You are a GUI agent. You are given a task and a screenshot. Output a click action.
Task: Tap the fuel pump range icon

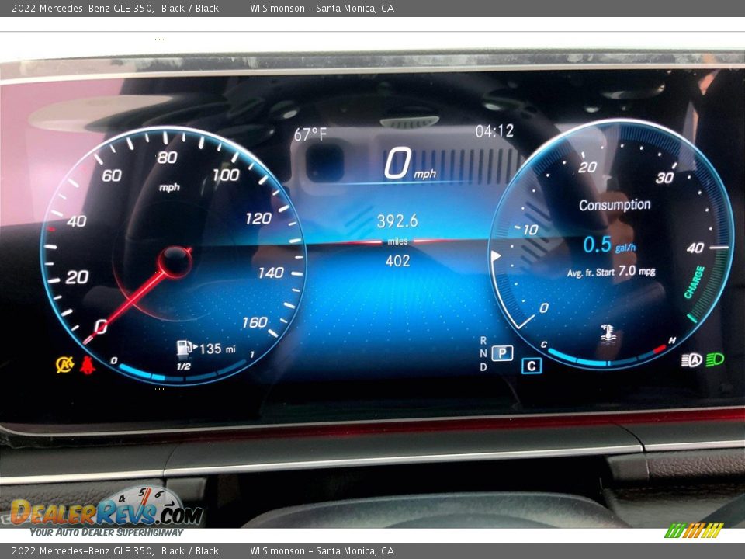185,349
